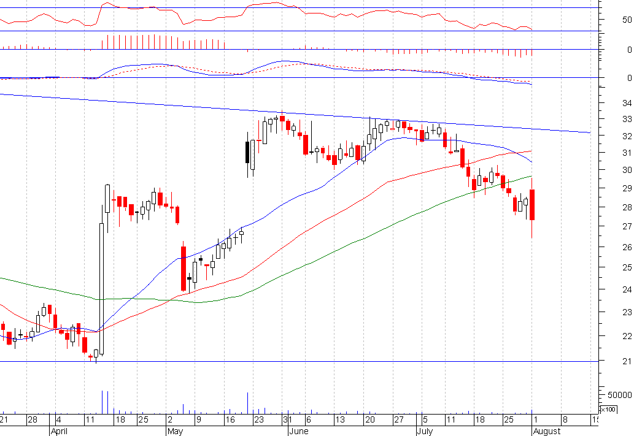Viewport: 634px width, 436px height.
Task: Select price level 24 on the price axis
Action: coord(627,289)
